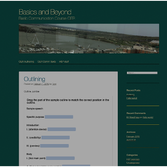Open the H5P stuff menu item
The width and height of the screenshot is (167, 167).
(64, 62)
